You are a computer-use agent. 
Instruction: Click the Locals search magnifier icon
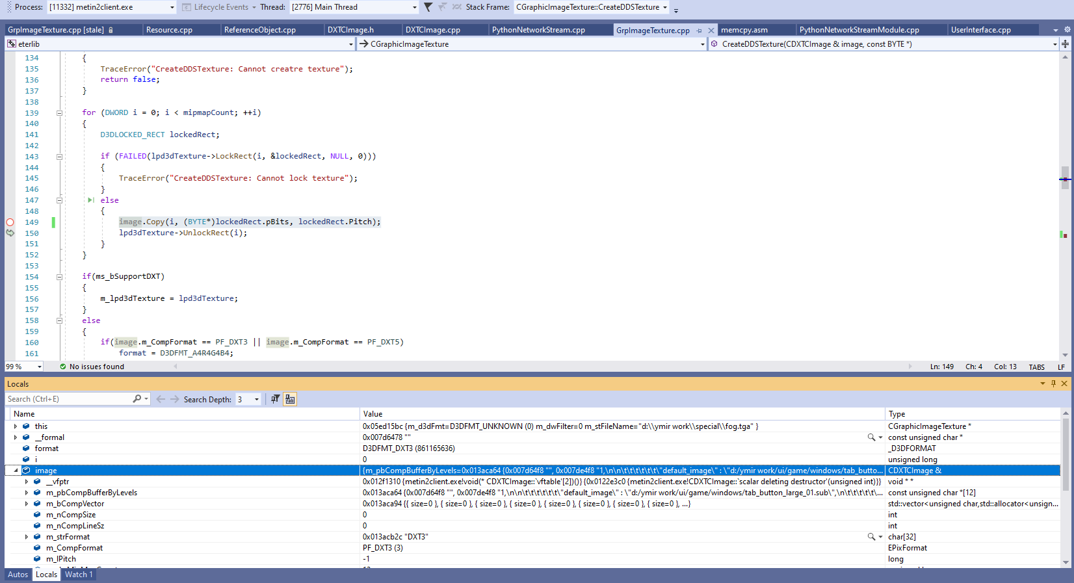coord(137,399)
